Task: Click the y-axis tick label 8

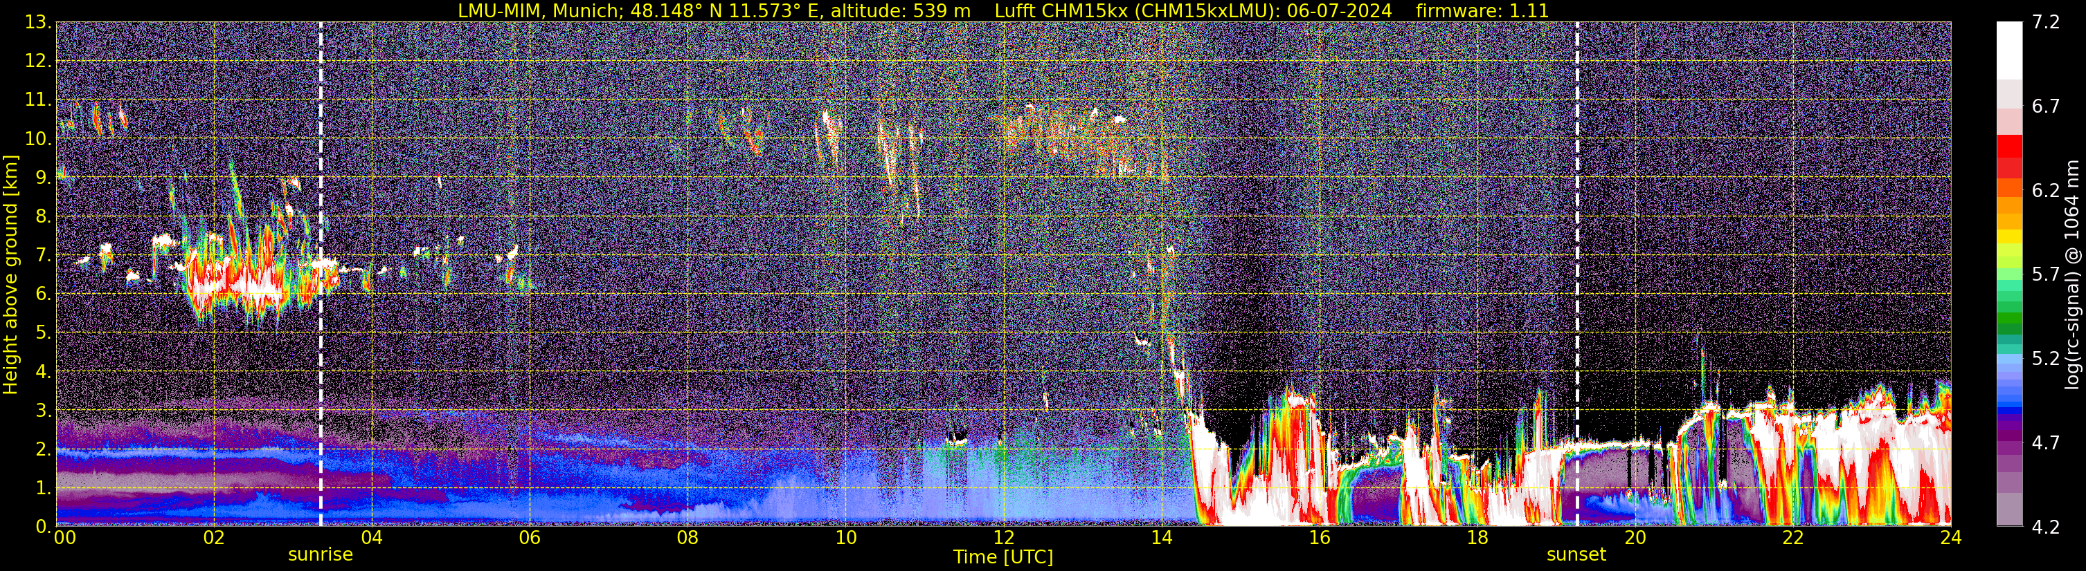Action: (x=44, y=217)
